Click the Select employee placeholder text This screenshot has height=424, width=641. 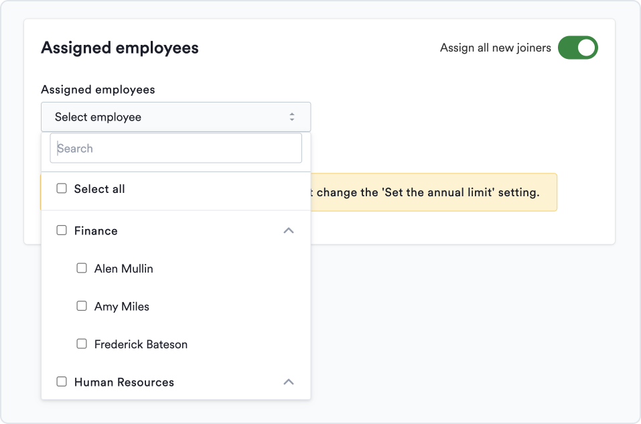click(x=98, y=117)
